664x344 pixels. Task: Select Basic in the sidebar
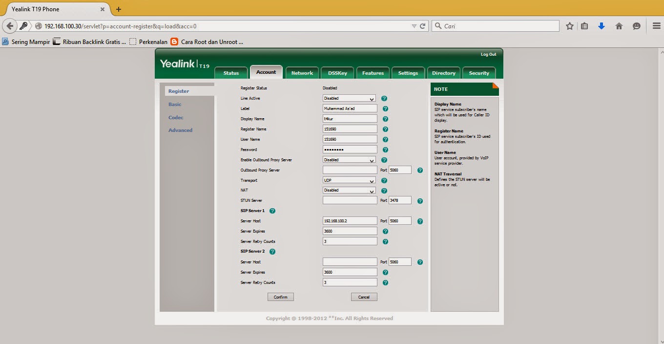coord(175,105)
